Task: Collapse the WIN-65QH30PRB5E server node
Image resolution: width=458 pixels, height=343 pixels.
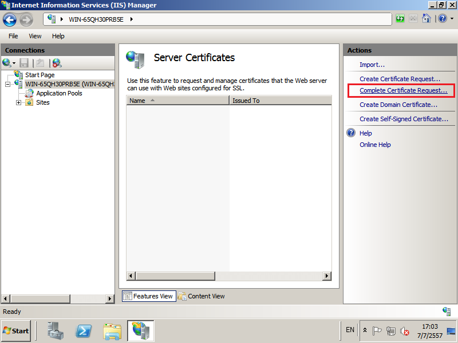Action: (x=8, y=84)
